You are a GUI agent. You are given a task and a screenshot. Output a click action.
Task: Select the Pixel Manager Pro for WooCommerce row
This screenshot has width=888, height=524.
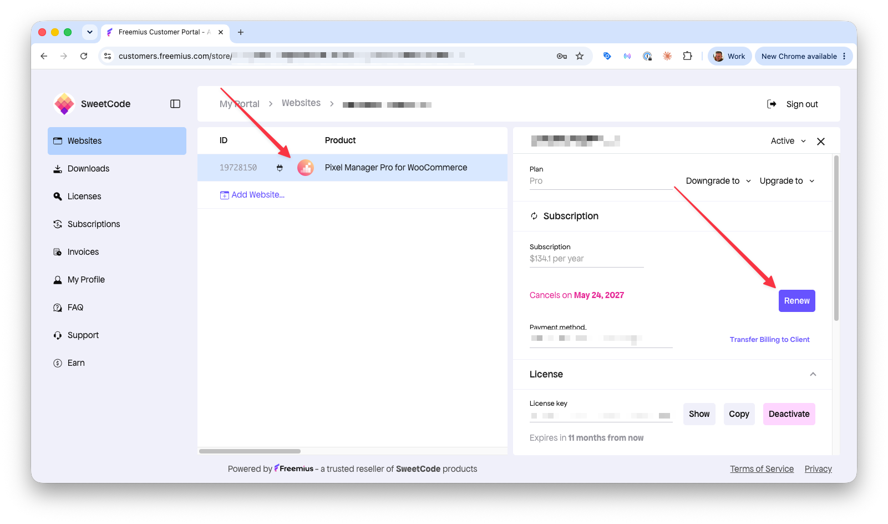pos(352,168)
